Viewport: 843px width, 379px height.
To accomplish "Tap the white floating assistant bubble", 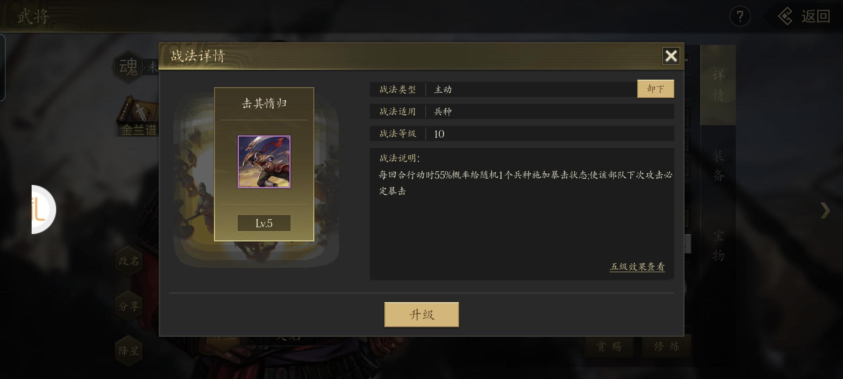I will pos(44,210).
